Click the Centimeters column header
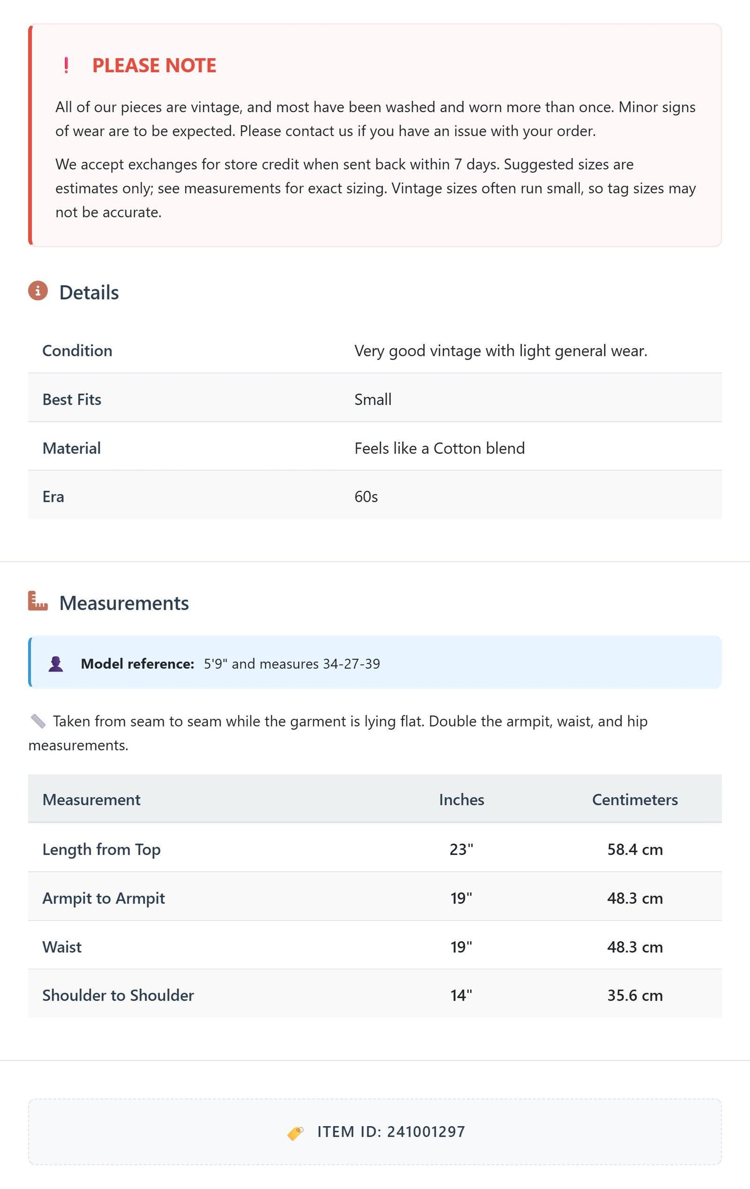750x1189 pixels. pos(635,799)
